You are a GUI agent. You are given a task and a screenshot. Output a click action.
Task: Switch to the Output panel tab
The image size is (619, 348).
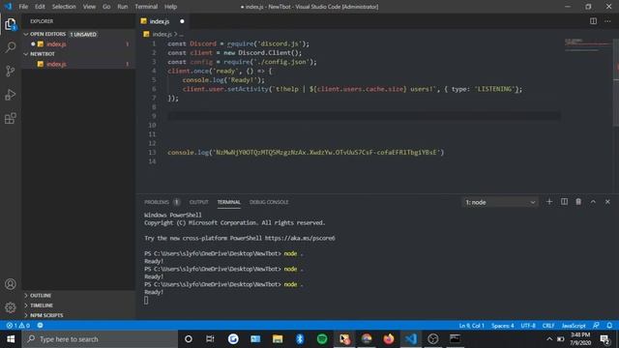(198, 202)
